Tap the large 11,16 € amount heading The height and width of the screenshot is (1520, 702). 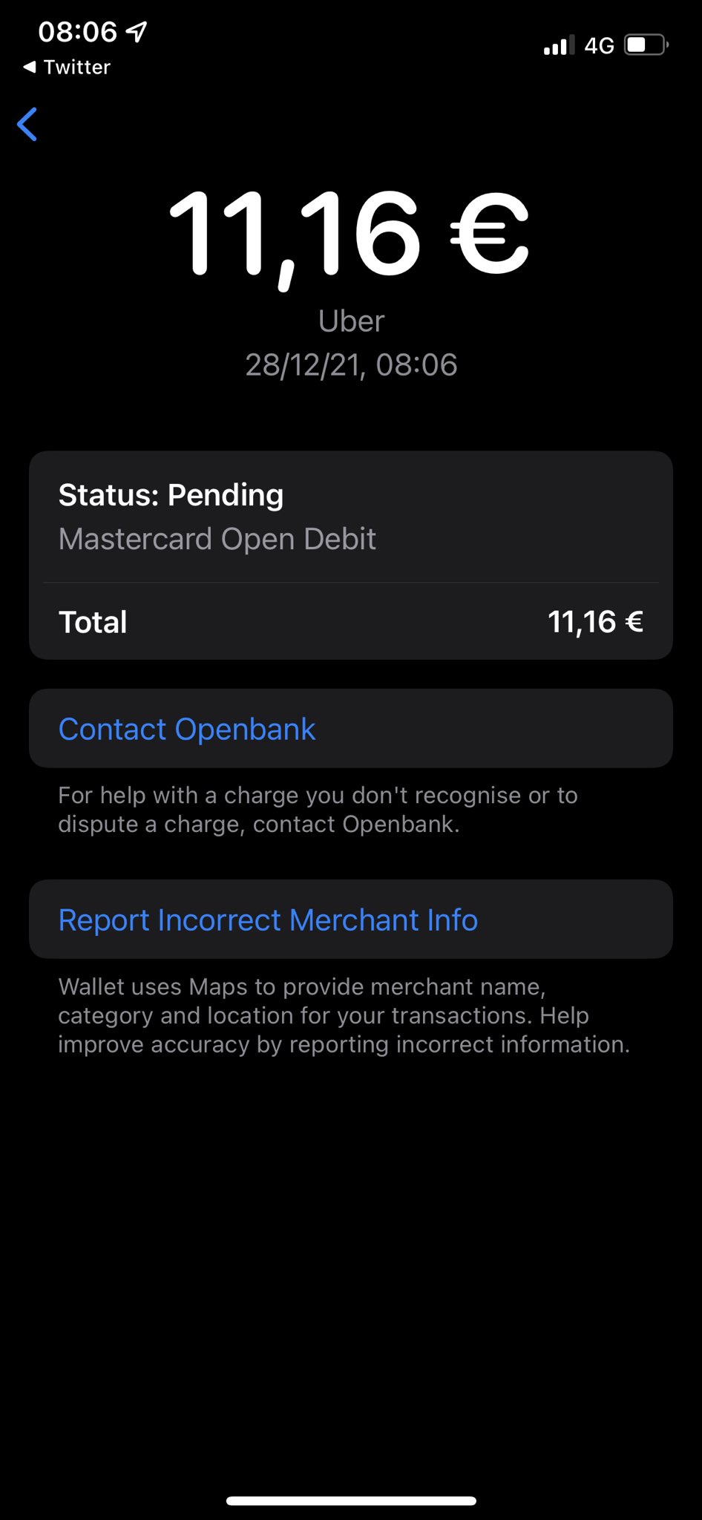[x=350, y=233]
